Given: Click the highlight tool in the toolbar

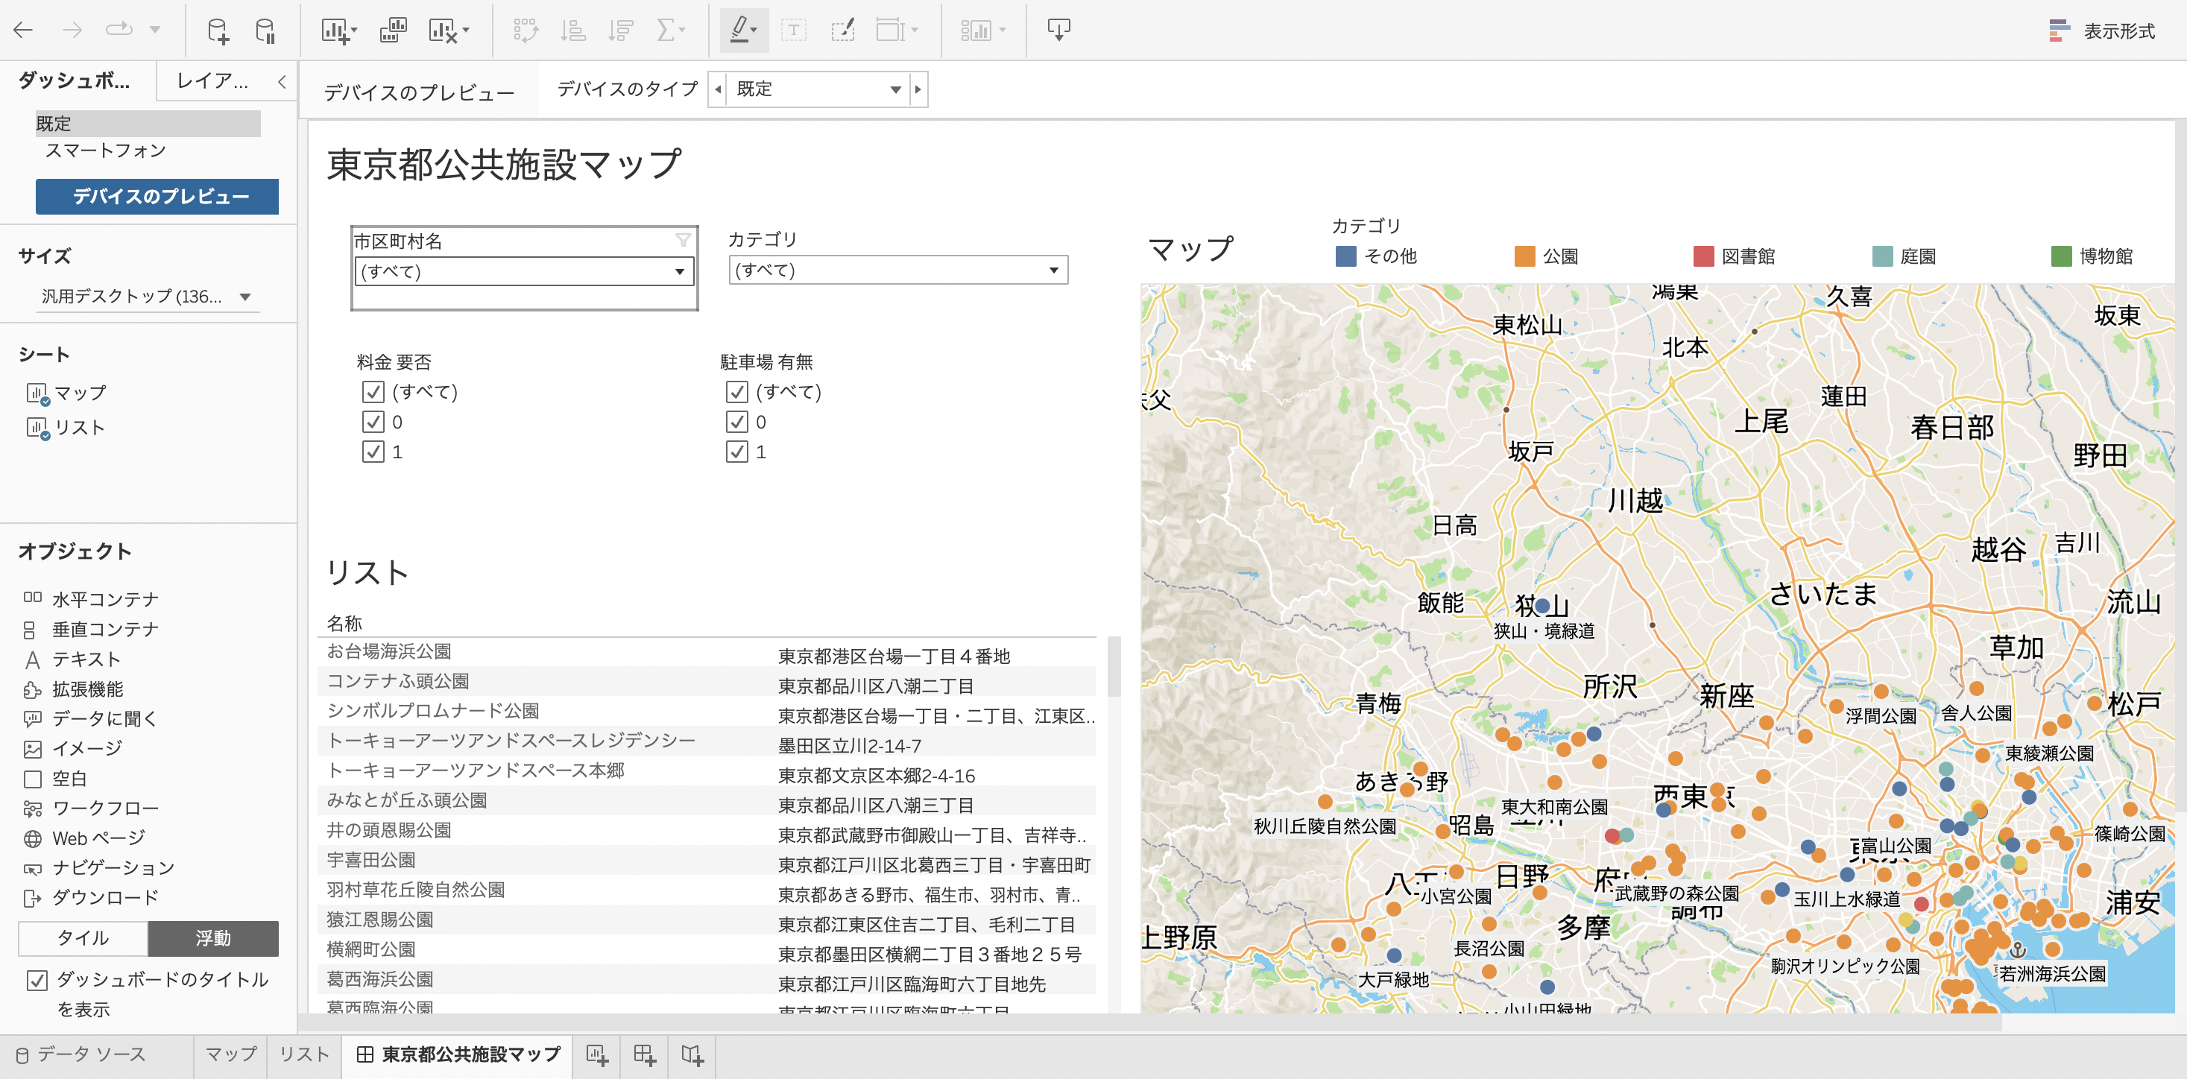Looking at the screenshot, I should coord(740,30).
